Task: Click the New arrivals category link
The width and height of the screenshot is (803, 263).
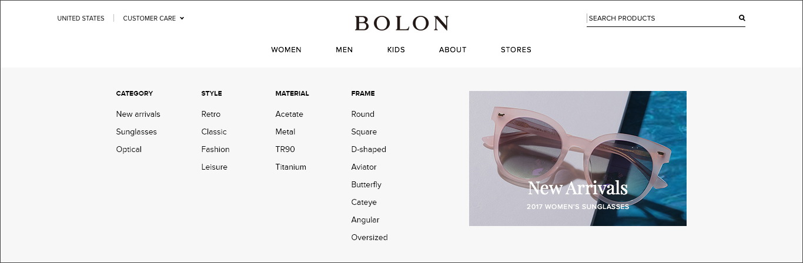Action: (x=138, y=114)
